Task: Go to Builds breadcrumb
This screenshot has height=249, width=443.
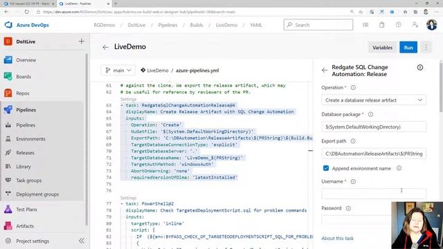Action: (x=197, y=25)
